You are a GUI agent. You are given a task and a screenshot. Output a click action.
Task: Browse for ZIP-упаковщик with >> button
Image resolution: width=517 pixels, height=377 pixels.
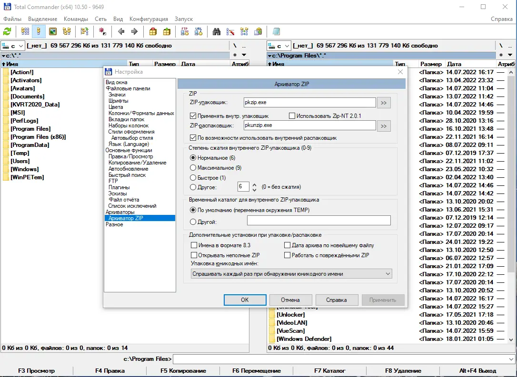point(384,103)
